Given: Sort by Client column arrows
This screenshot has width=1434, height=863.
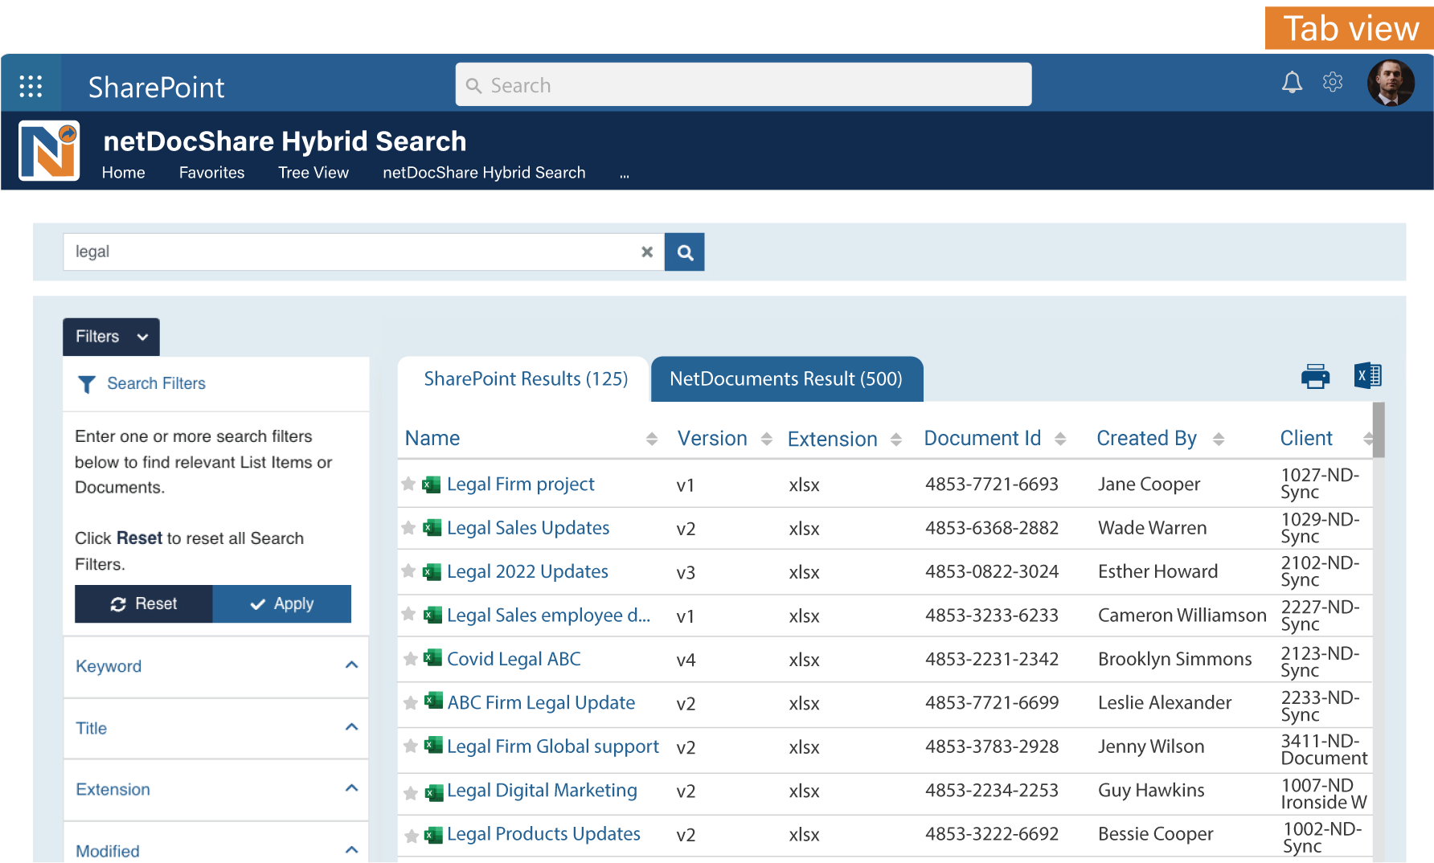Looking at the screenshot, I should (1368, 439).
